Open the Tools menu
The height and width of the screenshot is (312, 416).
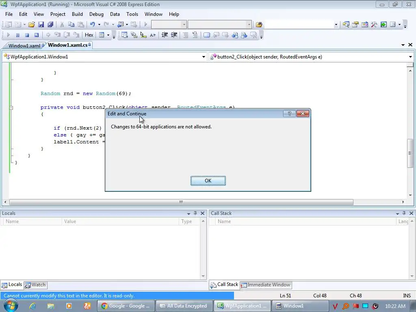coord(132,14)
